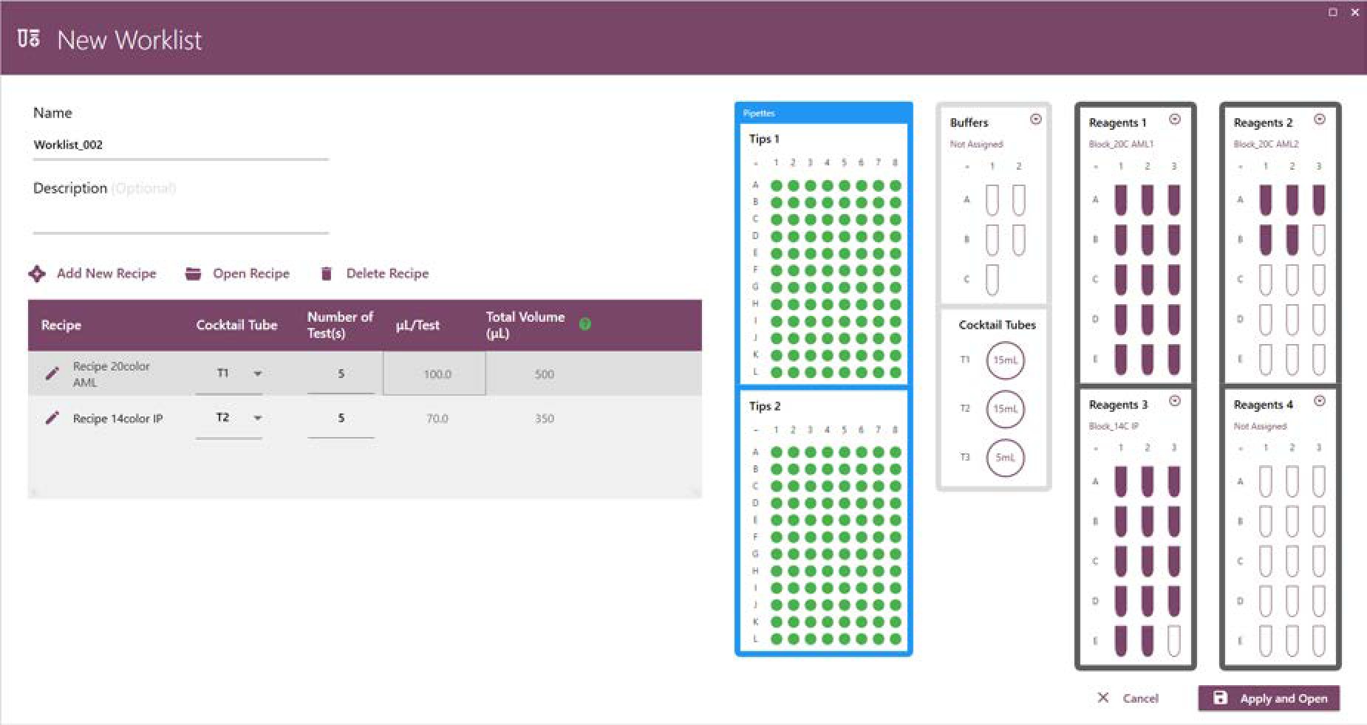
Task: Click Tips 2 tip at A1
Action: click(777, 452)
